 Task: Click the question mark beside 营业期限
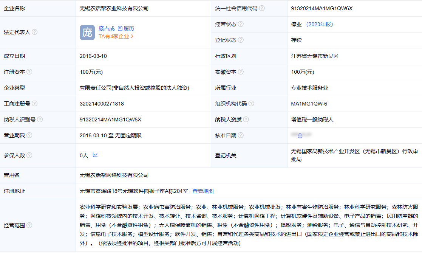coord(29,135)
